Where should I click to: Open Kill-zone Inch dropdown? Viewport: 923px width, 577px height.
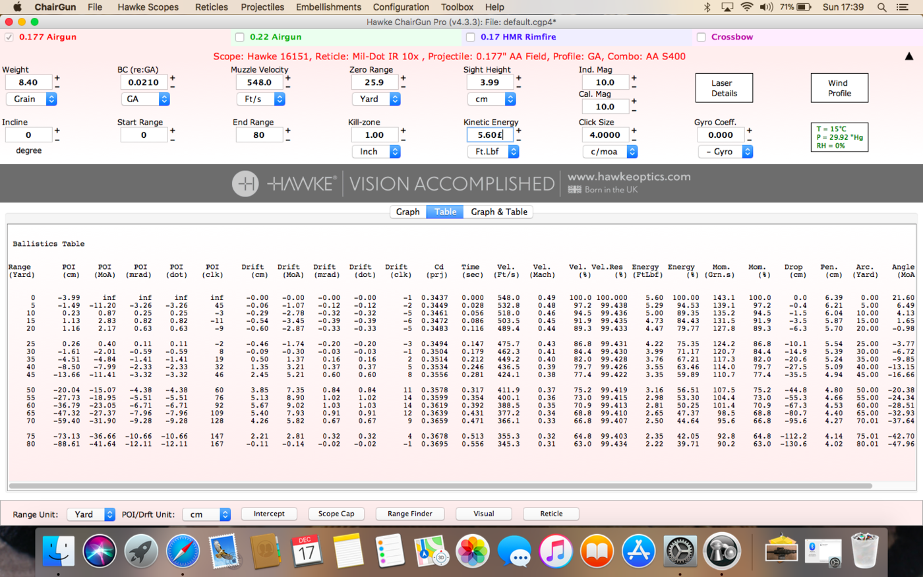pyautogui.click(x=376, y=152)
